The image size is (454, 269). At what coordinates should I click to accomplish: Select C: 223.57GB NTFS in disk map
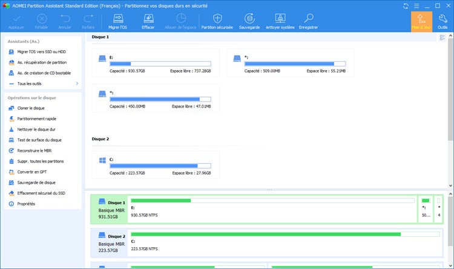click(x=285, y=242)
